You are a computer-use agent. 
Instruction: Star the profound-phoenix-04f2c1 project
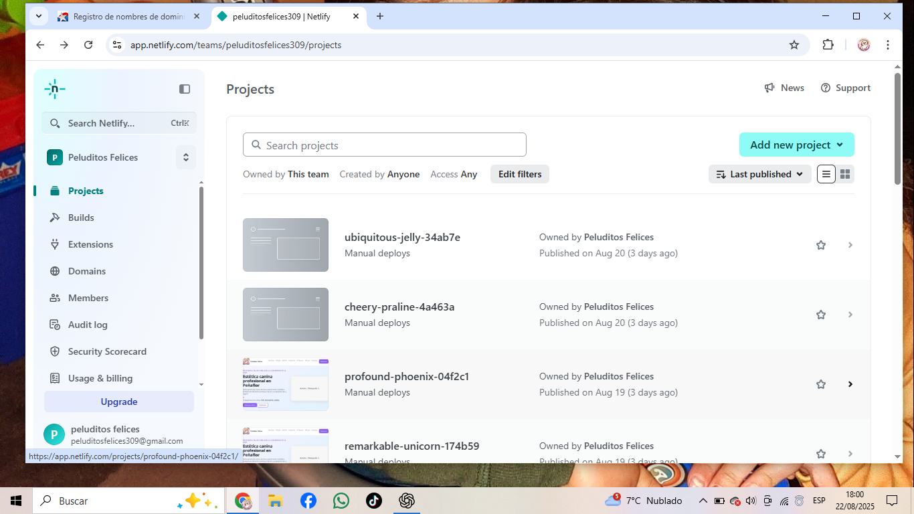(821, 384)
